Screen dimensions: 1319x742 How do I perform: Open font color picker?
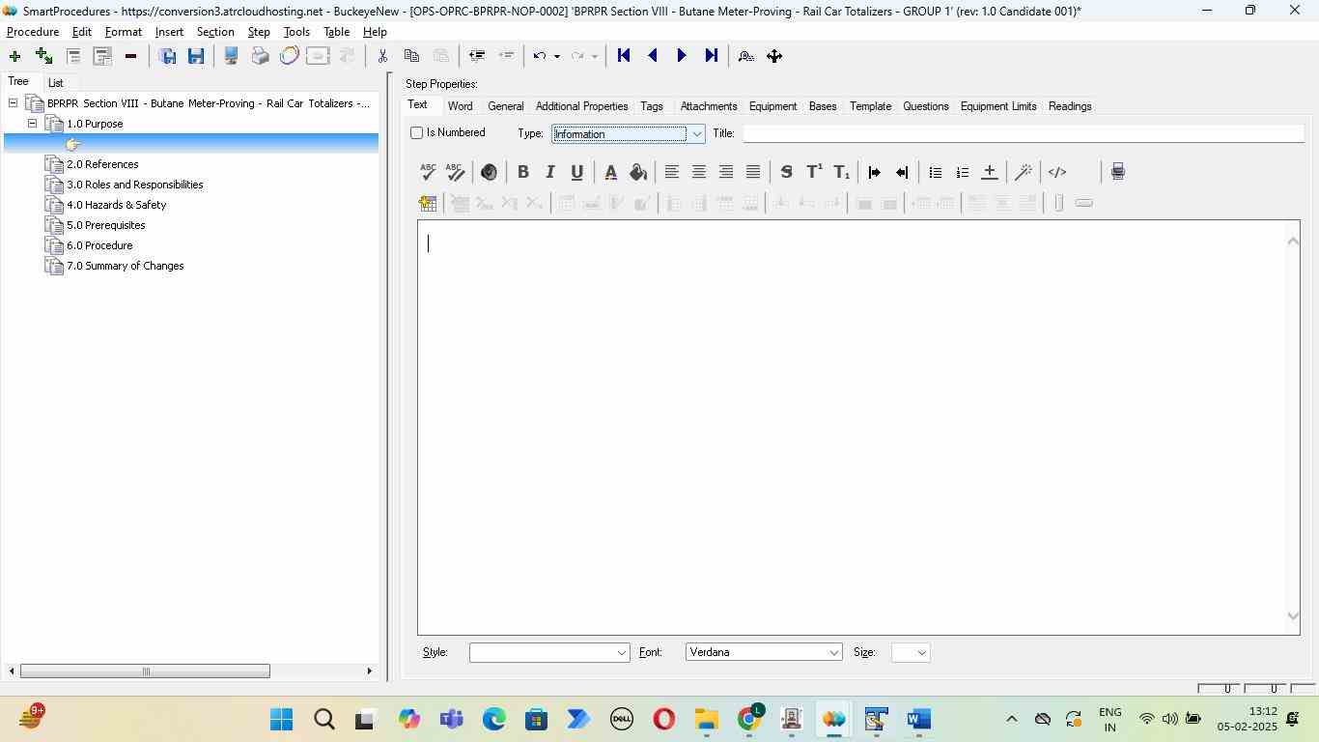610,172
